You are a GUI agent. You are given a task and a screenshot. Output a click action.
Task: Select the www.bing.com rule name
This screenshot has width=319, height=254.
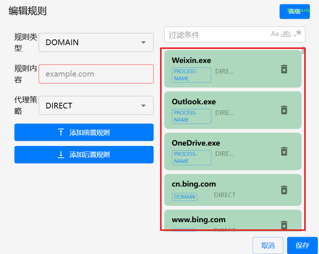tap(198, 220)
